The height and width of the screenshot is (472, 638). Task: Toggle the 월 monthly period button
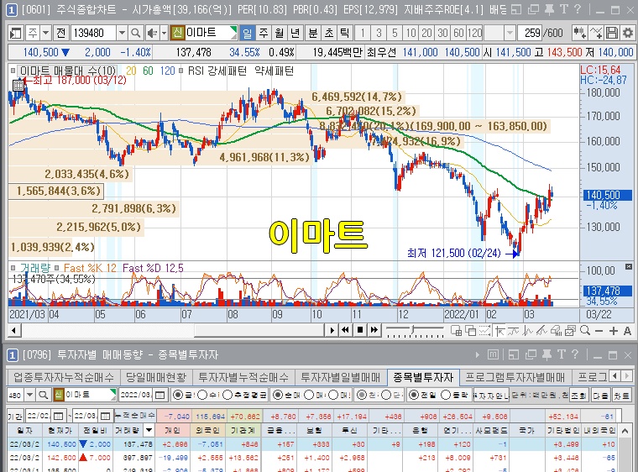point(280,33)
